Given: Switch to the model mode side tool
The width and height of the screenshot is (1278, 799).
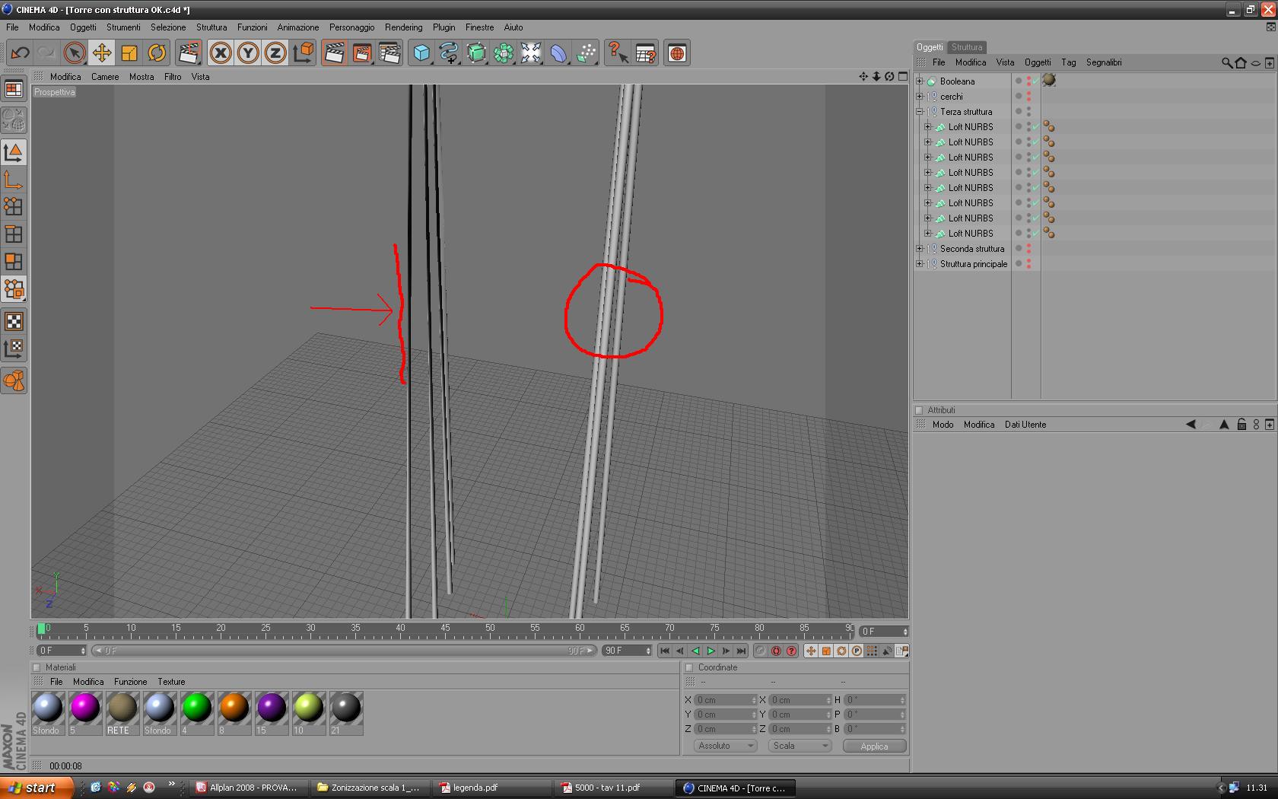Looking at the screenshot, I should tap(14, 152).
